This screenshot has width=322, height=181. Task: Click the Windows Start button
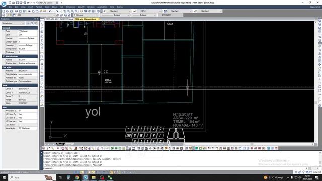point(4,177)
